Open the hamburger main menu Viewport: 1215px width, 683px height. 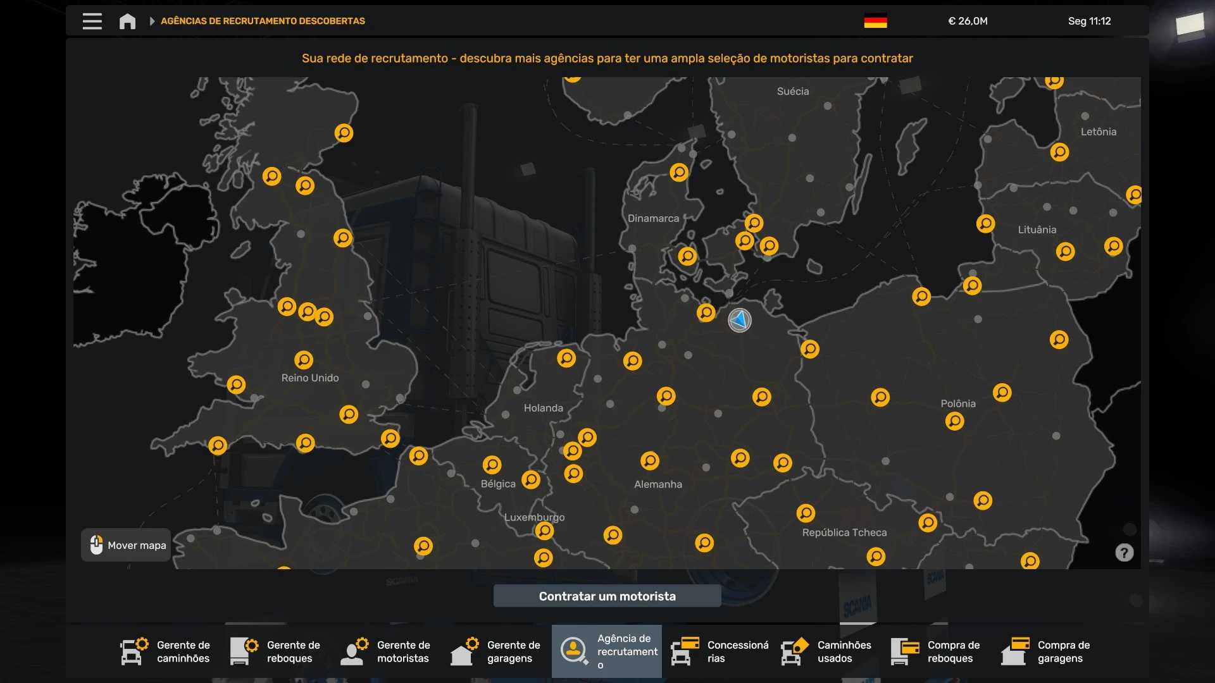point(92,21)
